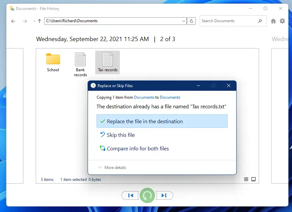Viewport: 292px width, 212px height.
Task: Expand More details
Action: 112,167
